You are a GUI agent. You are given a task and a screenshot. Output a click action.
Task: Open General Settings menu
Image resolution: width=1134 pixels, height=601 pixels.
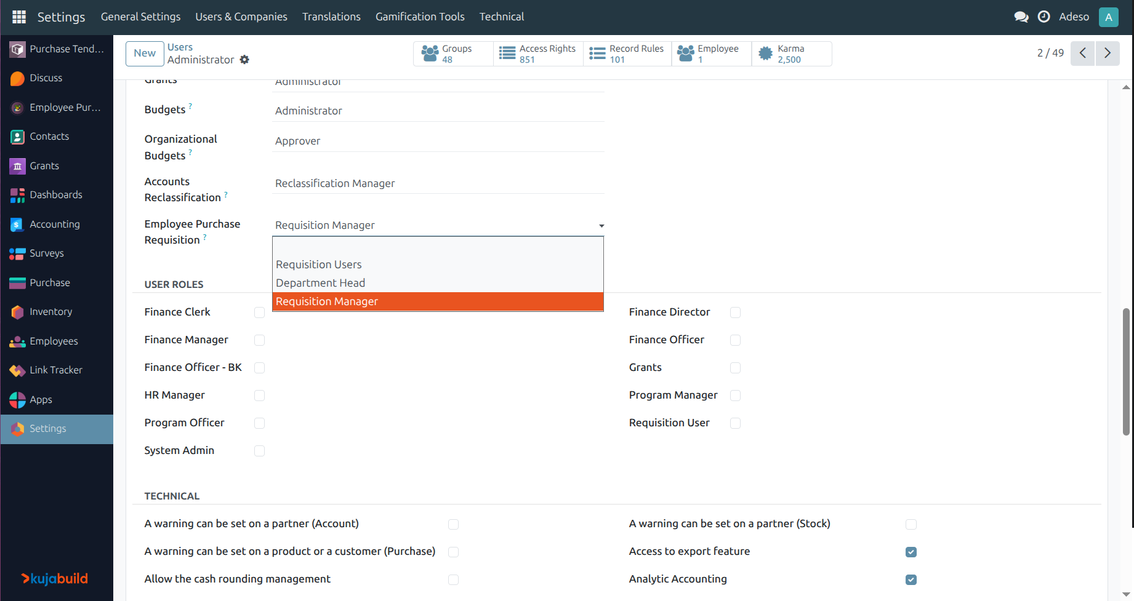point(141,17)
